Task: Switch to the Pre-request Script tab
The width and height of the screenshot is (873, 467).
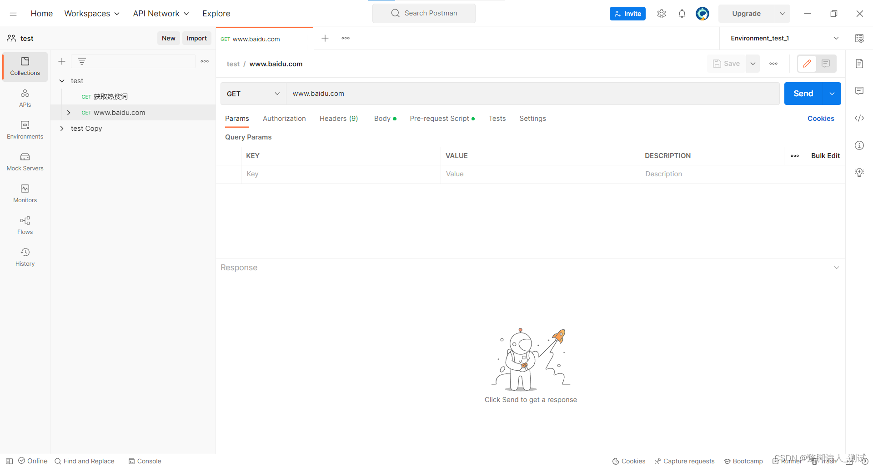Action: click(442, 119)
